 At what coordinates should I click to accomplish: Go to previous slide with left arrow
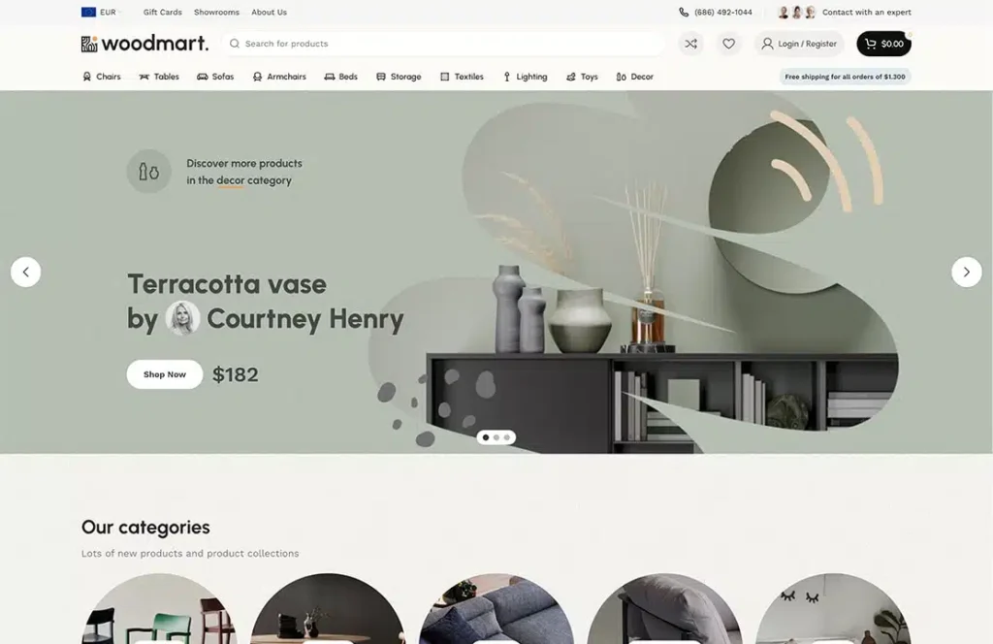[26, 272]
